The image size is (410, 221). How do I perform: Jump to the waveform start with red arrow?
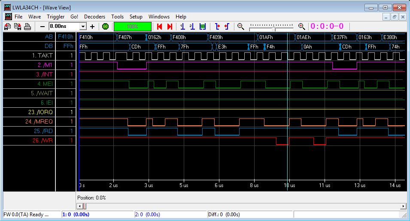pyautogui.click(x=160, y=27)
